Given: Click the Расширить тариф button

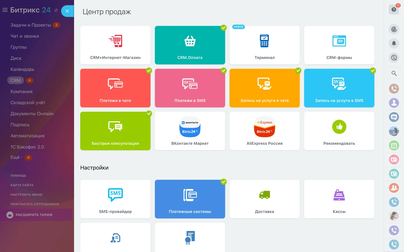Looking at the screenshot, I should pos(34,215).
